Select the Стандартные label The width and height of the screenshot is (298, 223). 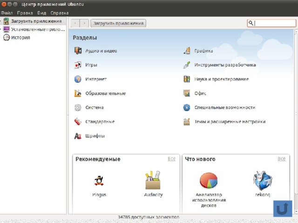point(100,122)
